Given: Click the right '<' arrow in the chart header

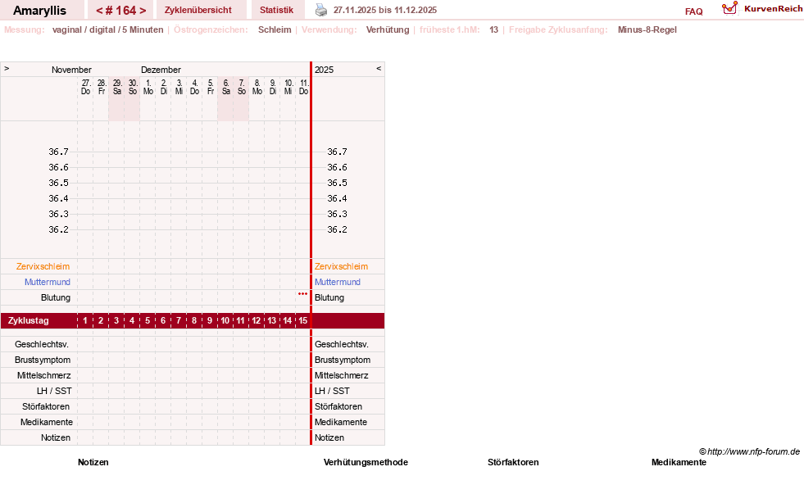Looking at the screenshot, I should 379,68.
